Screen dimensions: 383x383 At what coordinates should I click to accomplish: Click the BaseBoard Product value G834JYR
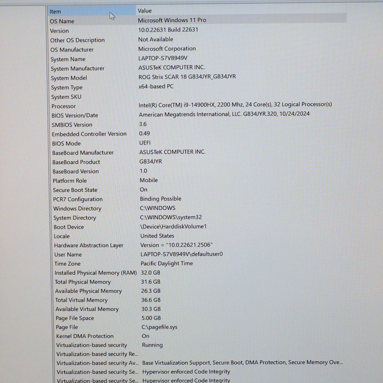point(151,161)
